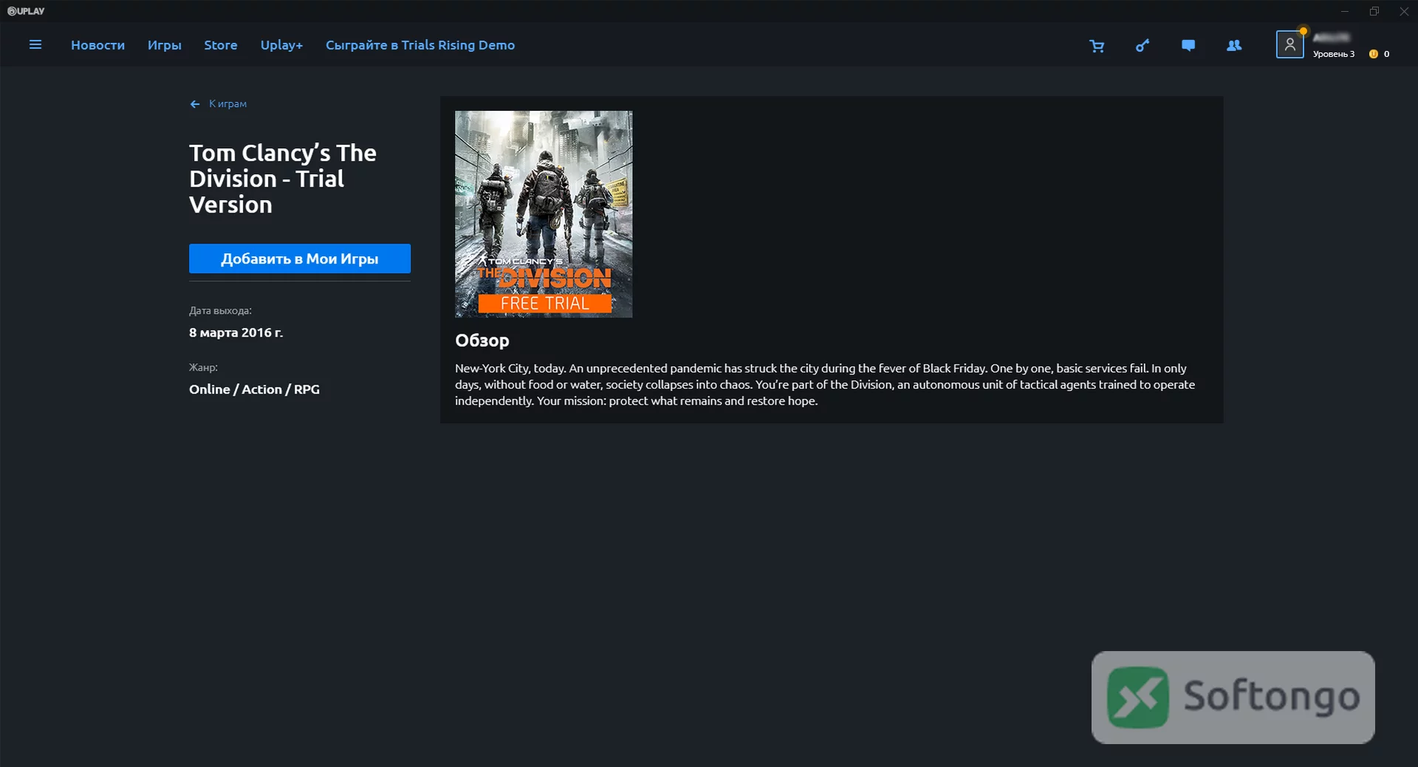This screenshot has width=1418, height=767.
Task: Click the Уровень 3 level label
Action: click(1334, 54)
